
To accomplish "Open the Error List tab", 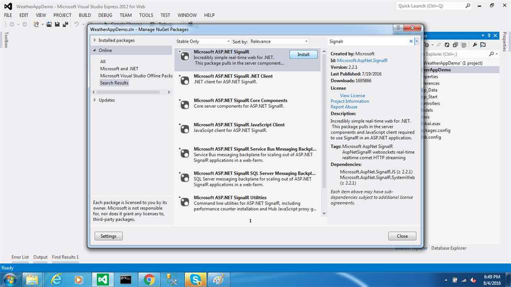I will pyautogui.click(x=20, y=257).
